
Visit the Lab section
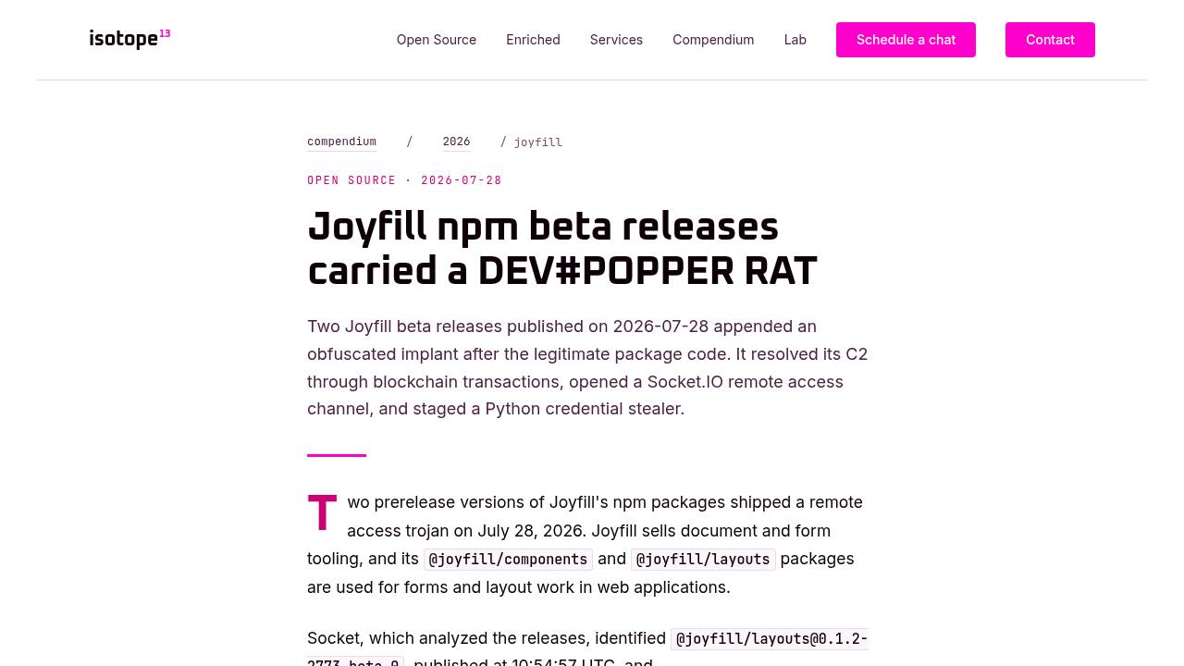tap(795, 40)
